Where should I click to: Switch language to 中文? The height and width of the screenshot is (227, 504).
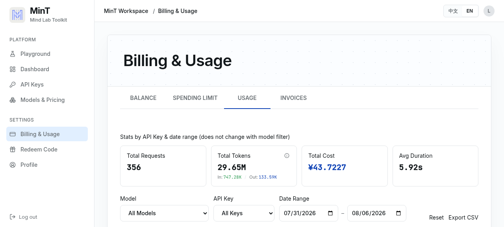click(453, 11)
